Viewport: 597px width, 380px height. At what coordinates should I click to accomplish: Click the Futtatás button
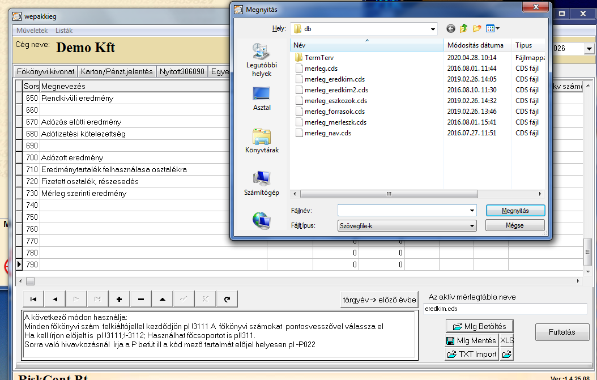coord(562,332)
